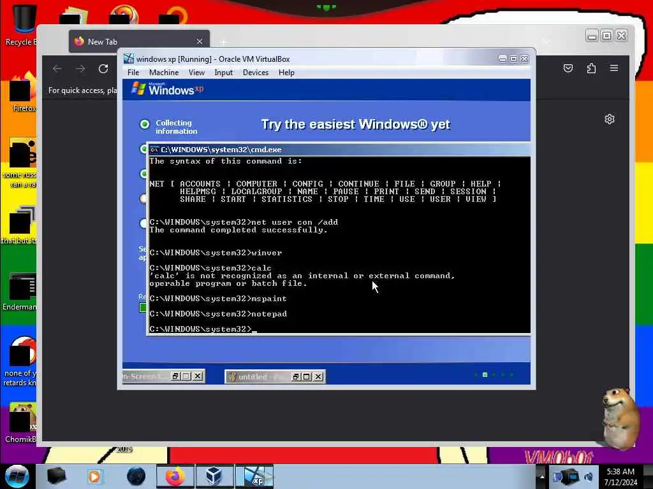Open Firefox hamburger application menu
653x489 pixels.
pos(614,67)
